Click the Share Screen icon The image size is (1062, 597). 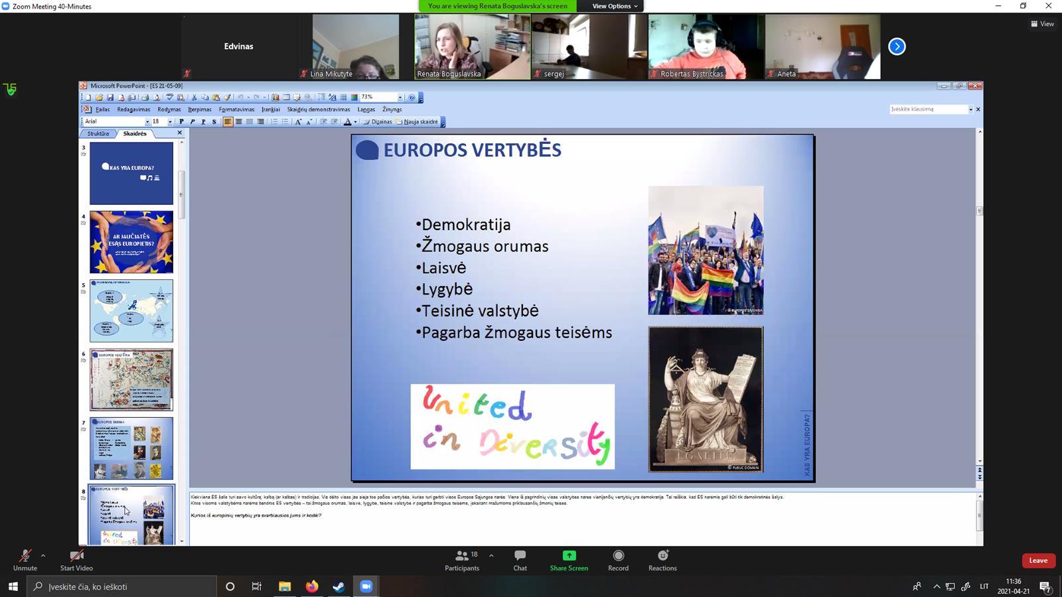[568, 559]
